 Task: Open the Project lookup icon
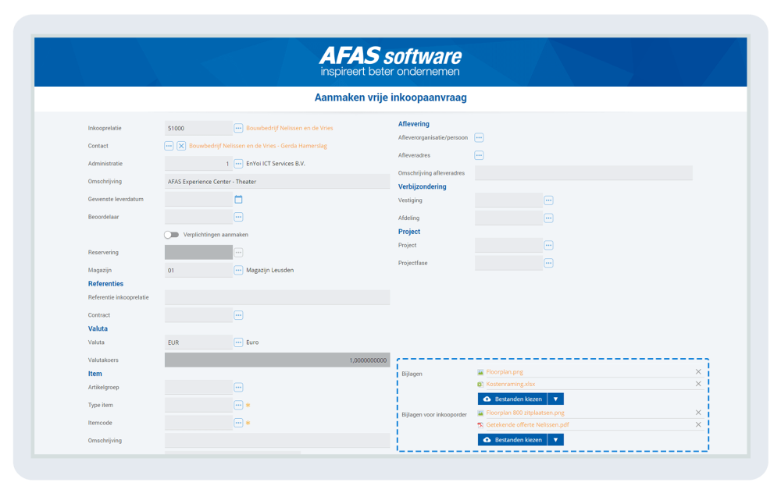pyautogui.click(x=548, y=245)
